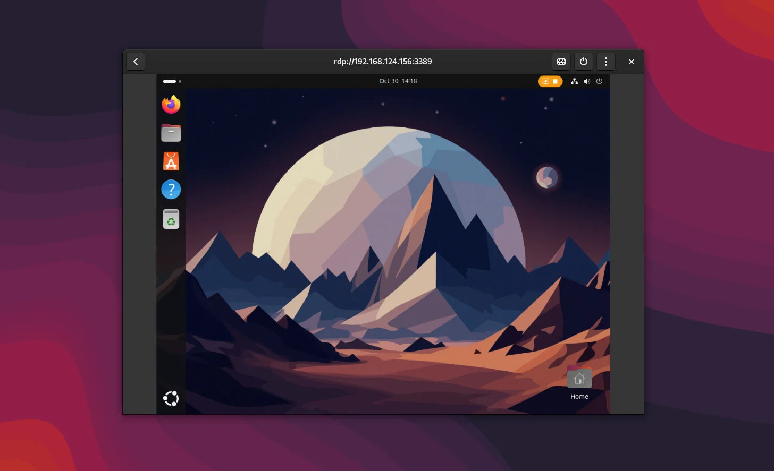Image resolution: width=774 pixels, height=471 pixels.
Task: Click the volume icon in the remote top bar
Action: 587,81
